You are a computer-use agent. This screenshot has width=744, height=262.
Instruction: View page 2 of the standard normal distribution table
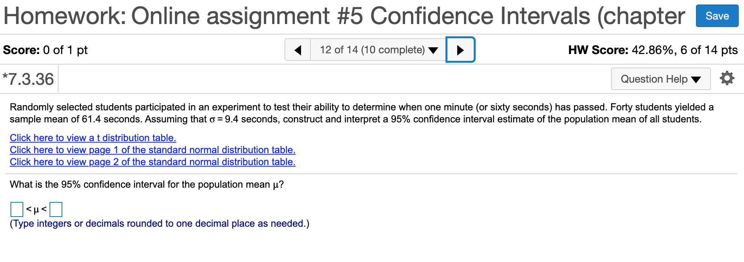click(x=152, y=162)
